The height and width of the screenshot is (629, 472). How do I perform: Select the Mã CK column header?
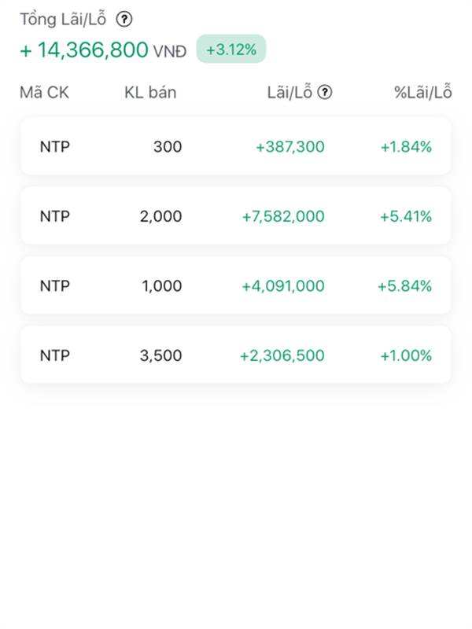pos(44,93)
